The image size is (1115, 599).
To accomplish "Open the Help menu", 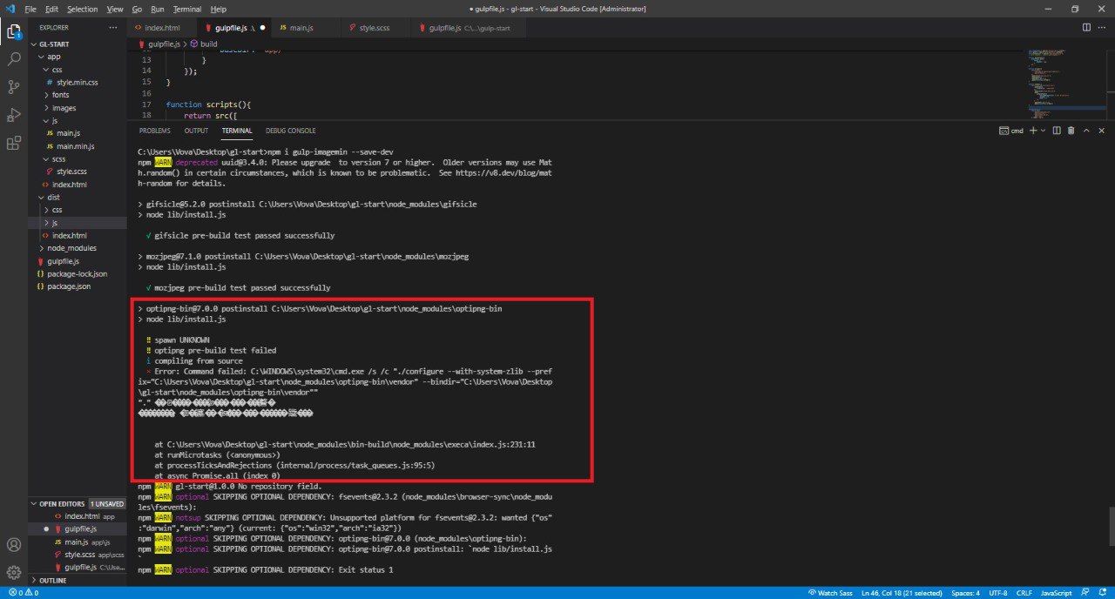I will [219, 9].
